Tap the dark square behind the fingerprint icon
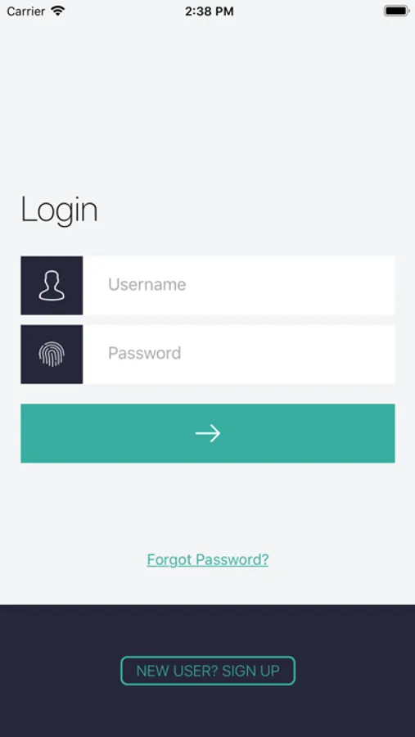 pos(52,354)
